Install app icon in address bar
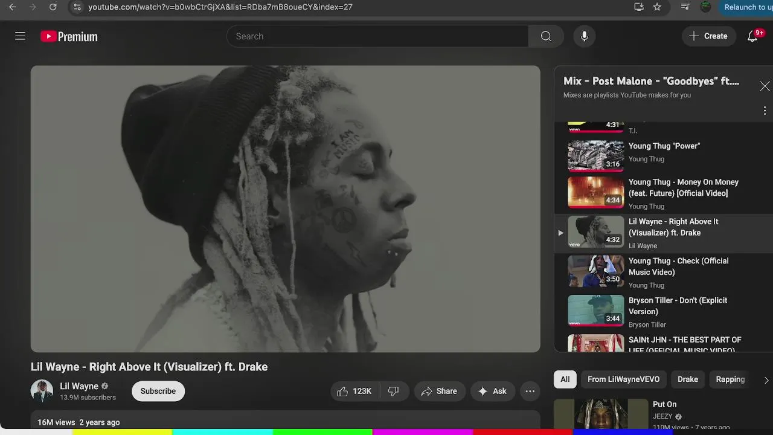 coord(638,7)
